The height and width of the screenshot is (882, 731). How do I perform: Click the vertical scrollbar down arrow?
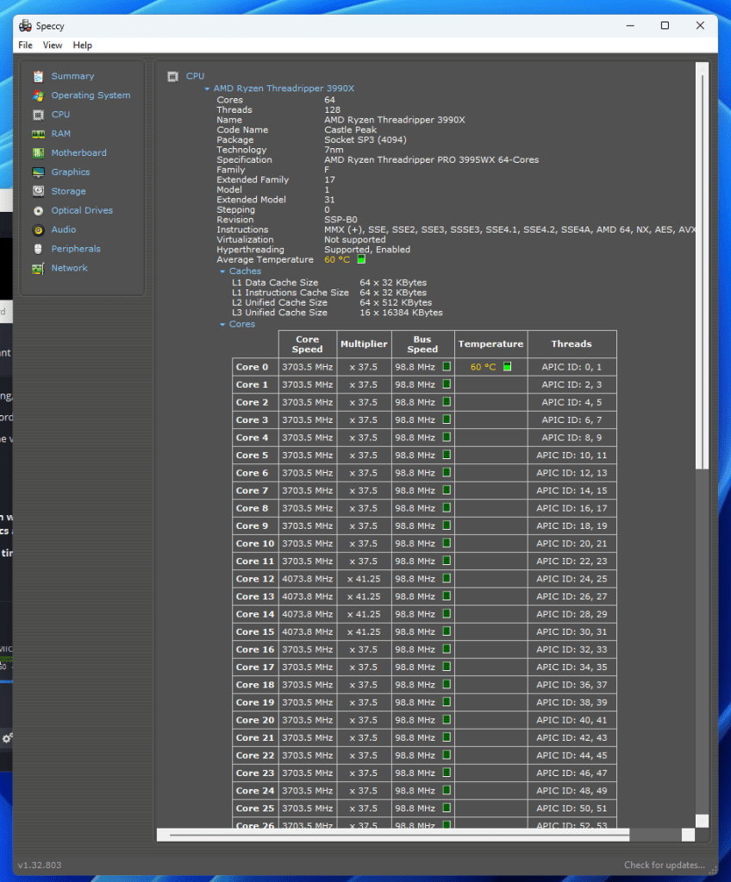(702, 821)
